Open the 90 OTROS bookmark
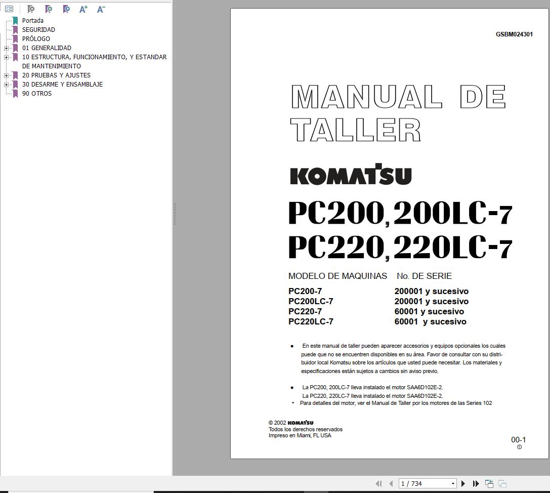Image resolution: width=550 pixels, height=493 pixels. [x=37, y=94]
